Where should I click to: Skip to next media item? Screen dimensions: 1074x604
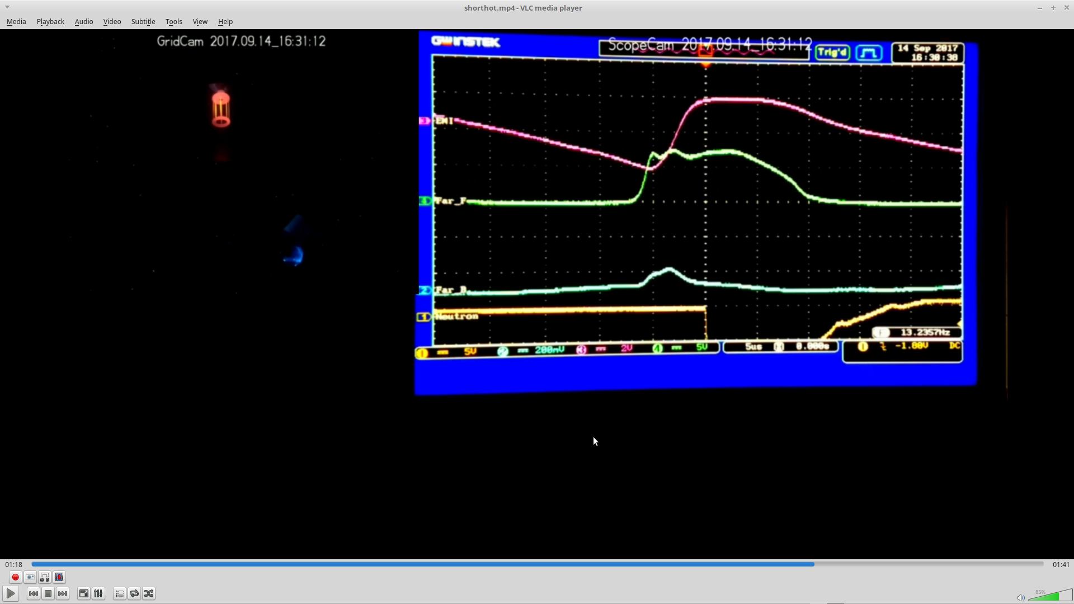point(63,593)
